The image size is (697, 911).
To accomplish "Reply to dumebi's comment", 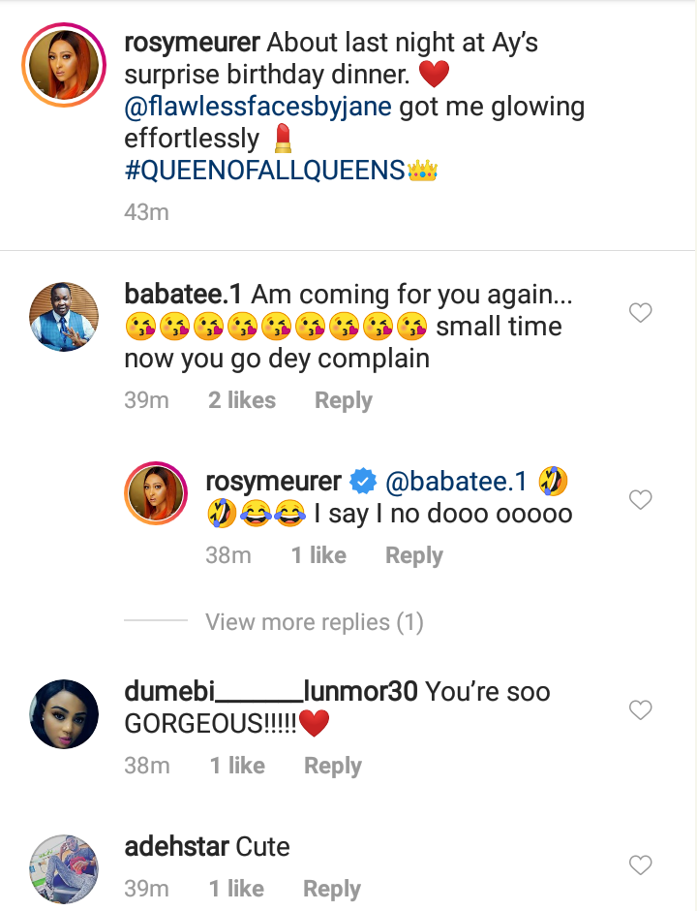I will [x=333, y=766].
